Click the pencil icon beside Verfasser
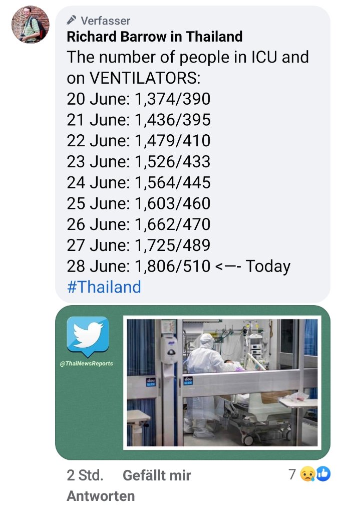 [x=72, y=21]
